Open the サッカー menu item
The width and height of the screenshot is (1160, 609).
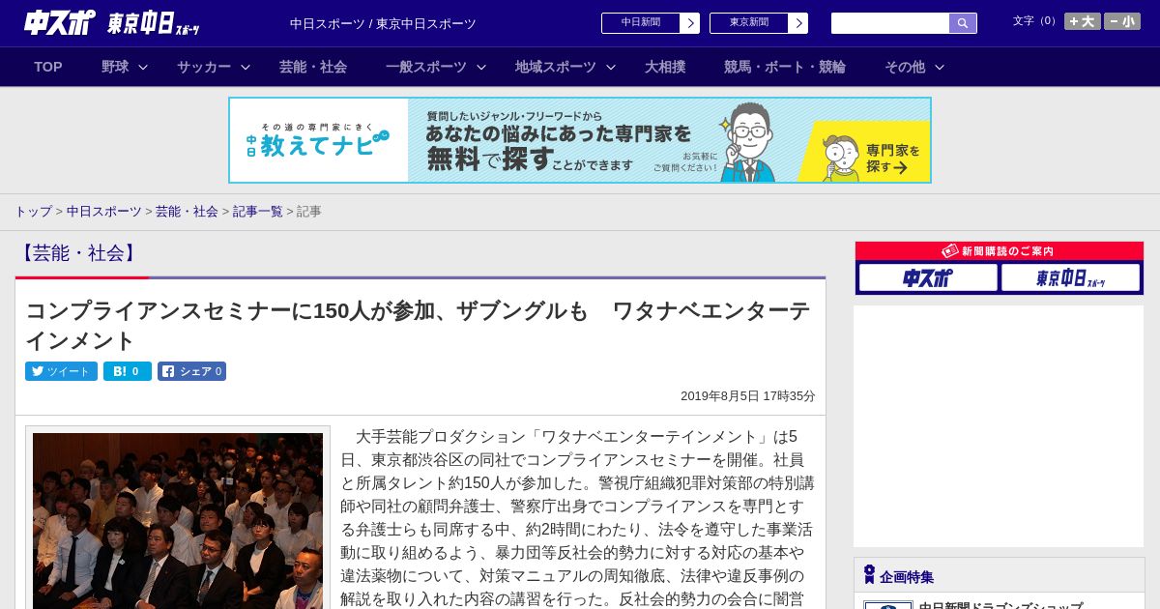point(204,67)
